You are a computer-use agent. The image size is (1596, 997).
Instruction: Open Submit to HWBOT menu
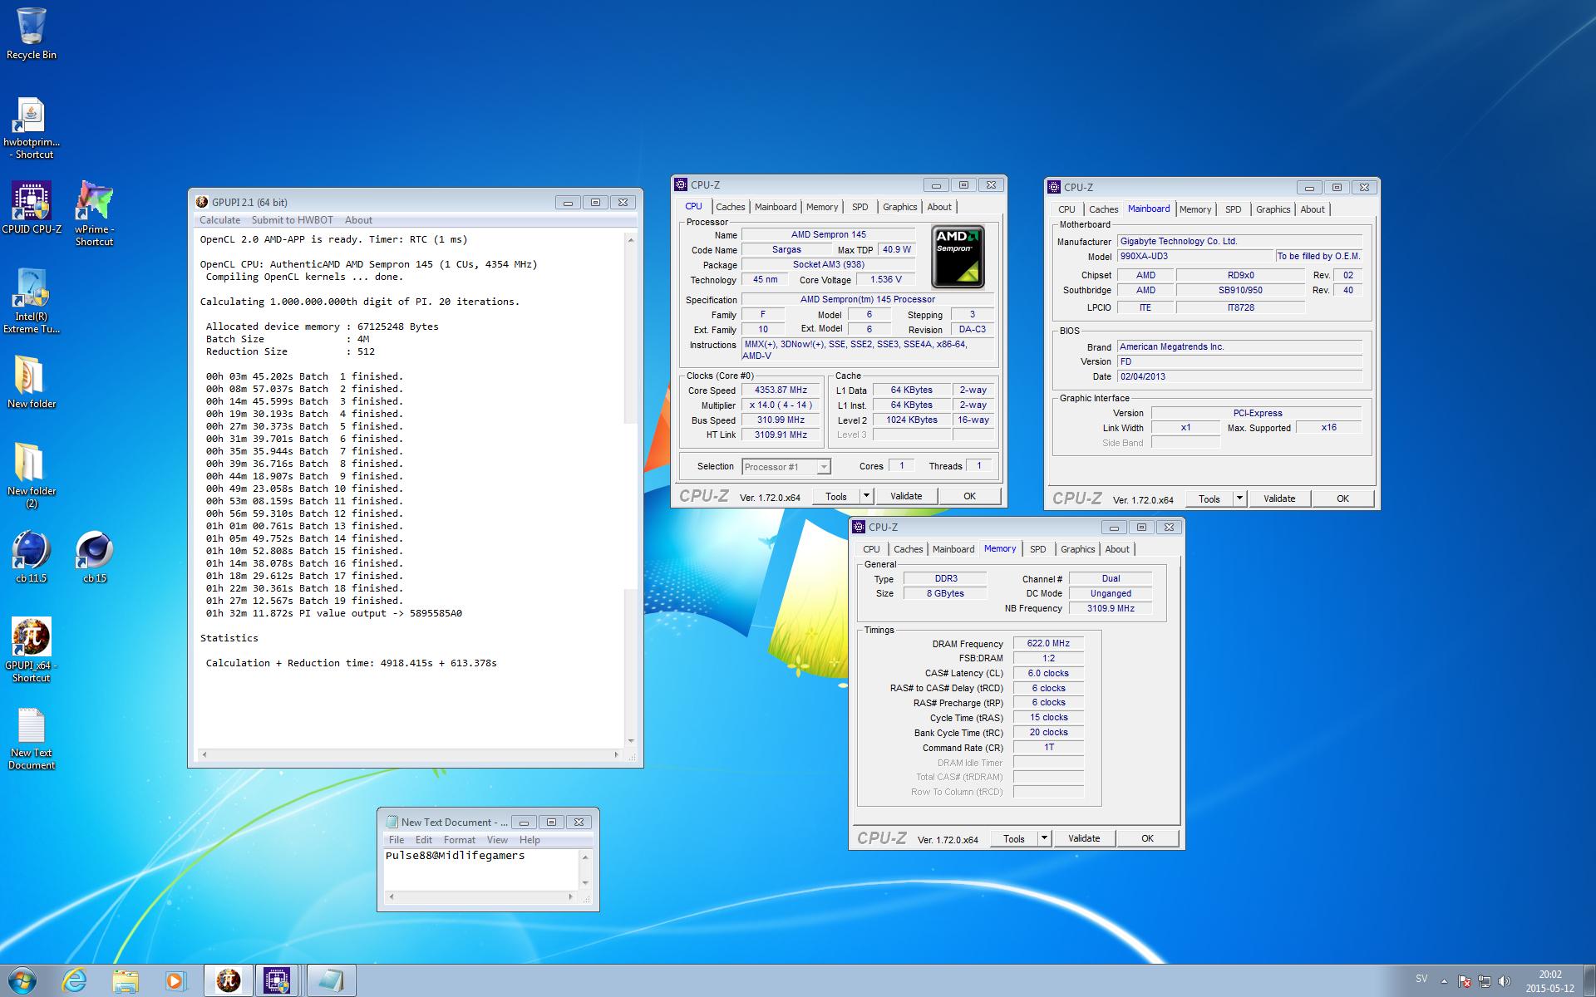pyautogui.click(x=292, y=220)
